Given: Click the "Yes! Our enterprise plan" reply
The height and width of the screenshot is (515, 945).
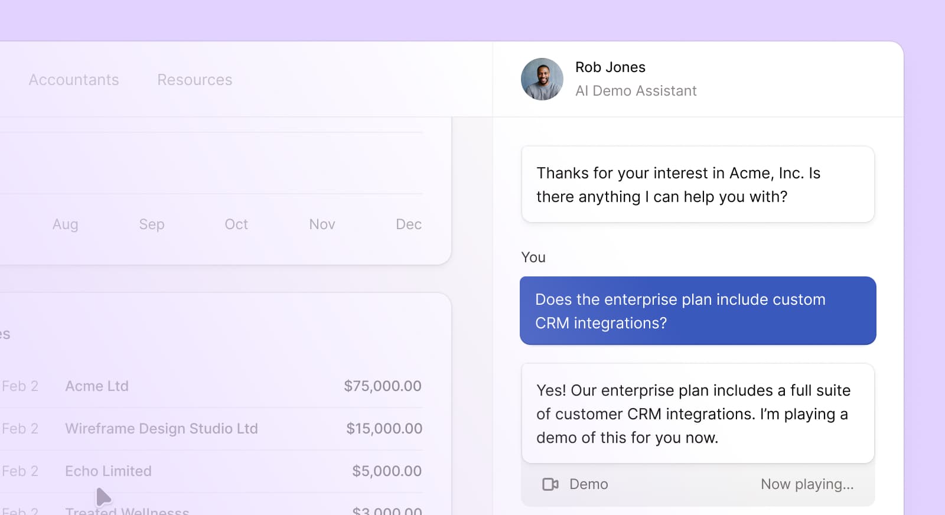Looking at the screenshot, I should coord(698,413).
